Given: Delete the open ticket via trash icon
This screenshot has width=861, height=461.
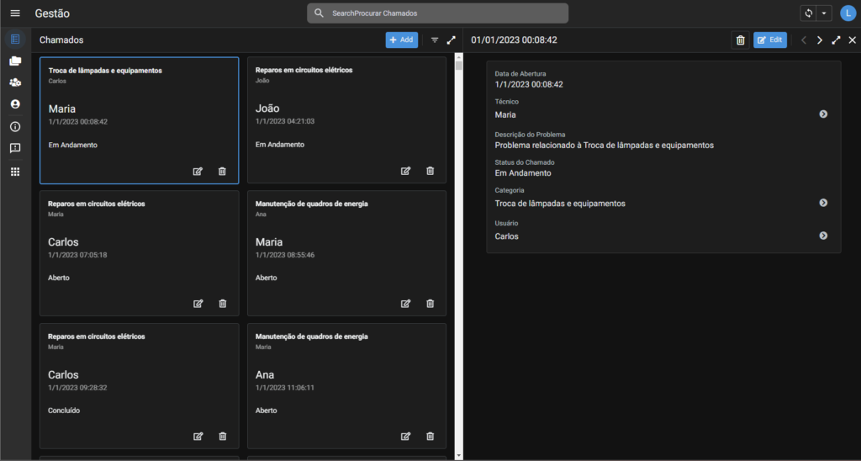Looking at the screenshot, I should point(740,40).
